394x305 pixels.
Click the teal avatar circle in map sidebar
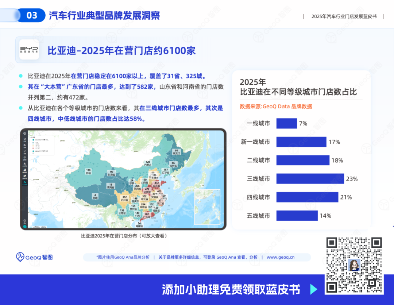tap(25, 227)
